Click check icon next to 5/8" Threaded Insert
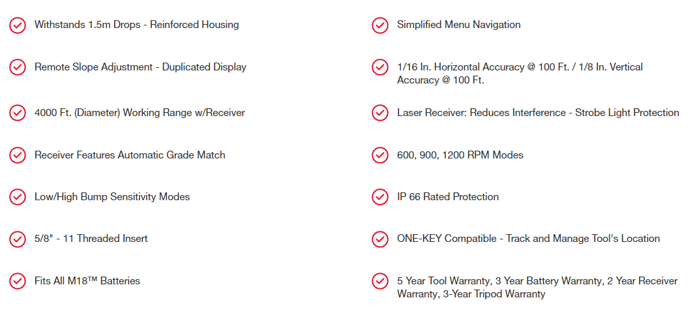 [18, 239]
